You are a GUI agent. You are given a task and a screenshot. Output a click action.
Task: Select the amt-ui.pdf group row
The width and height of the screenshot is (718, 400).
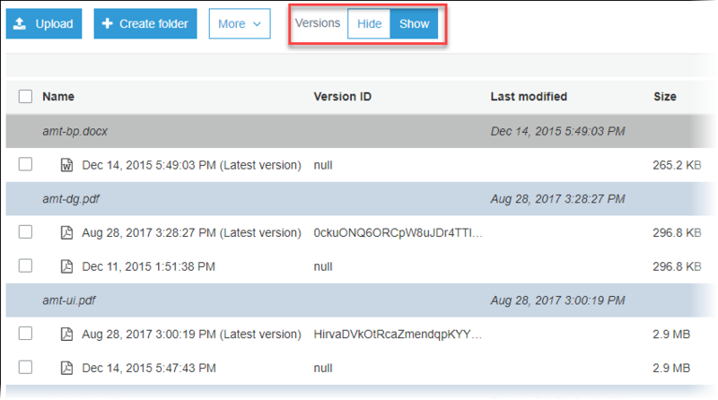(360, 300)
